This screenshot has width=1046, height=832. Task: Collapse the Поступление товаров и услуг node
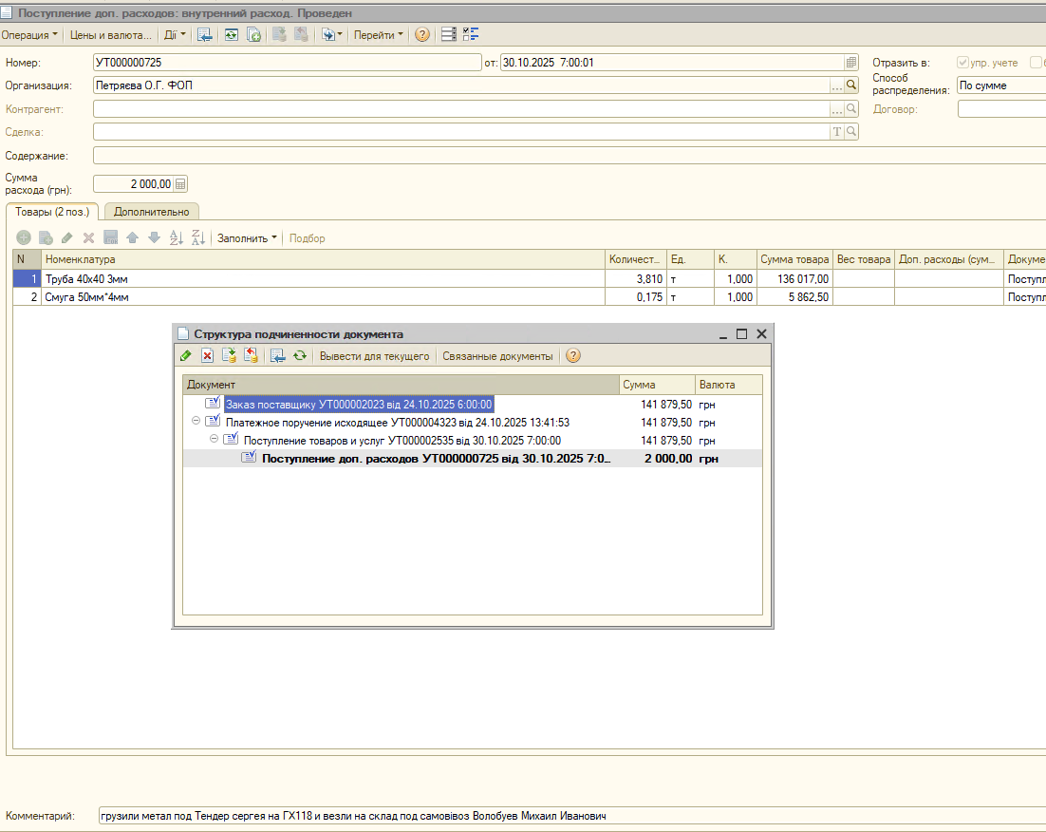214,439
